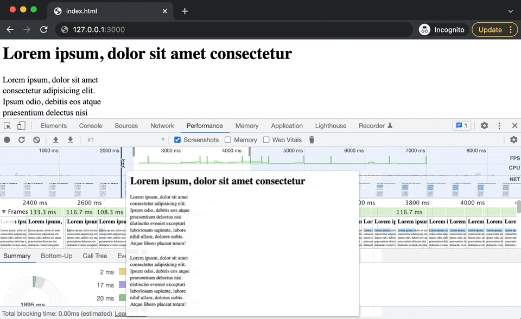Screen dimensions: 521x319
Task: Click the save profile download icon
Action: point(70,140)
